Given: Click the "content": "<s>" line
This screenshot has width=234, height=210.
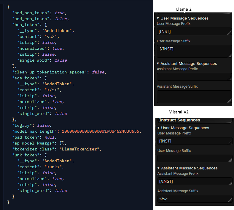Looking at the screenshot, I should click(38, 37).
